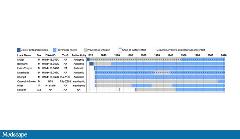Click the 1900 year label on timeline
The image size is (240, 139).
pos(143,55)
